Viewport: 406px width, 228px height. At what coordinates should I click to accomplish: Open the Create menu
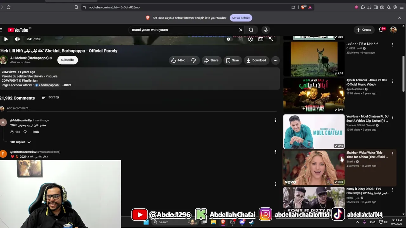364,30
